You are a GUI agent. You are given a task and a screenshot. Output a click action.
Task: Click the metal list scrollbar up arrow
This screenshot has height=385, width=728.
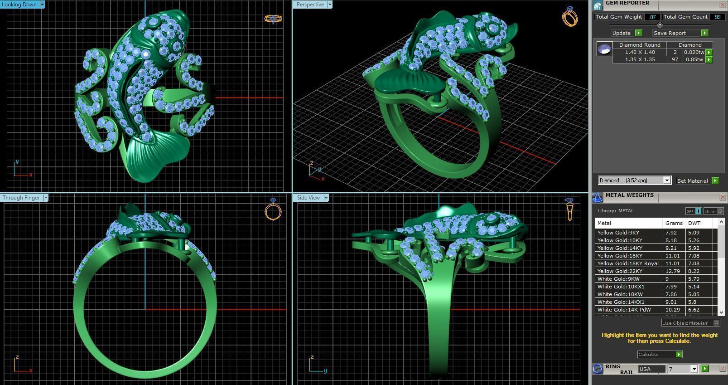click(721, 222)
